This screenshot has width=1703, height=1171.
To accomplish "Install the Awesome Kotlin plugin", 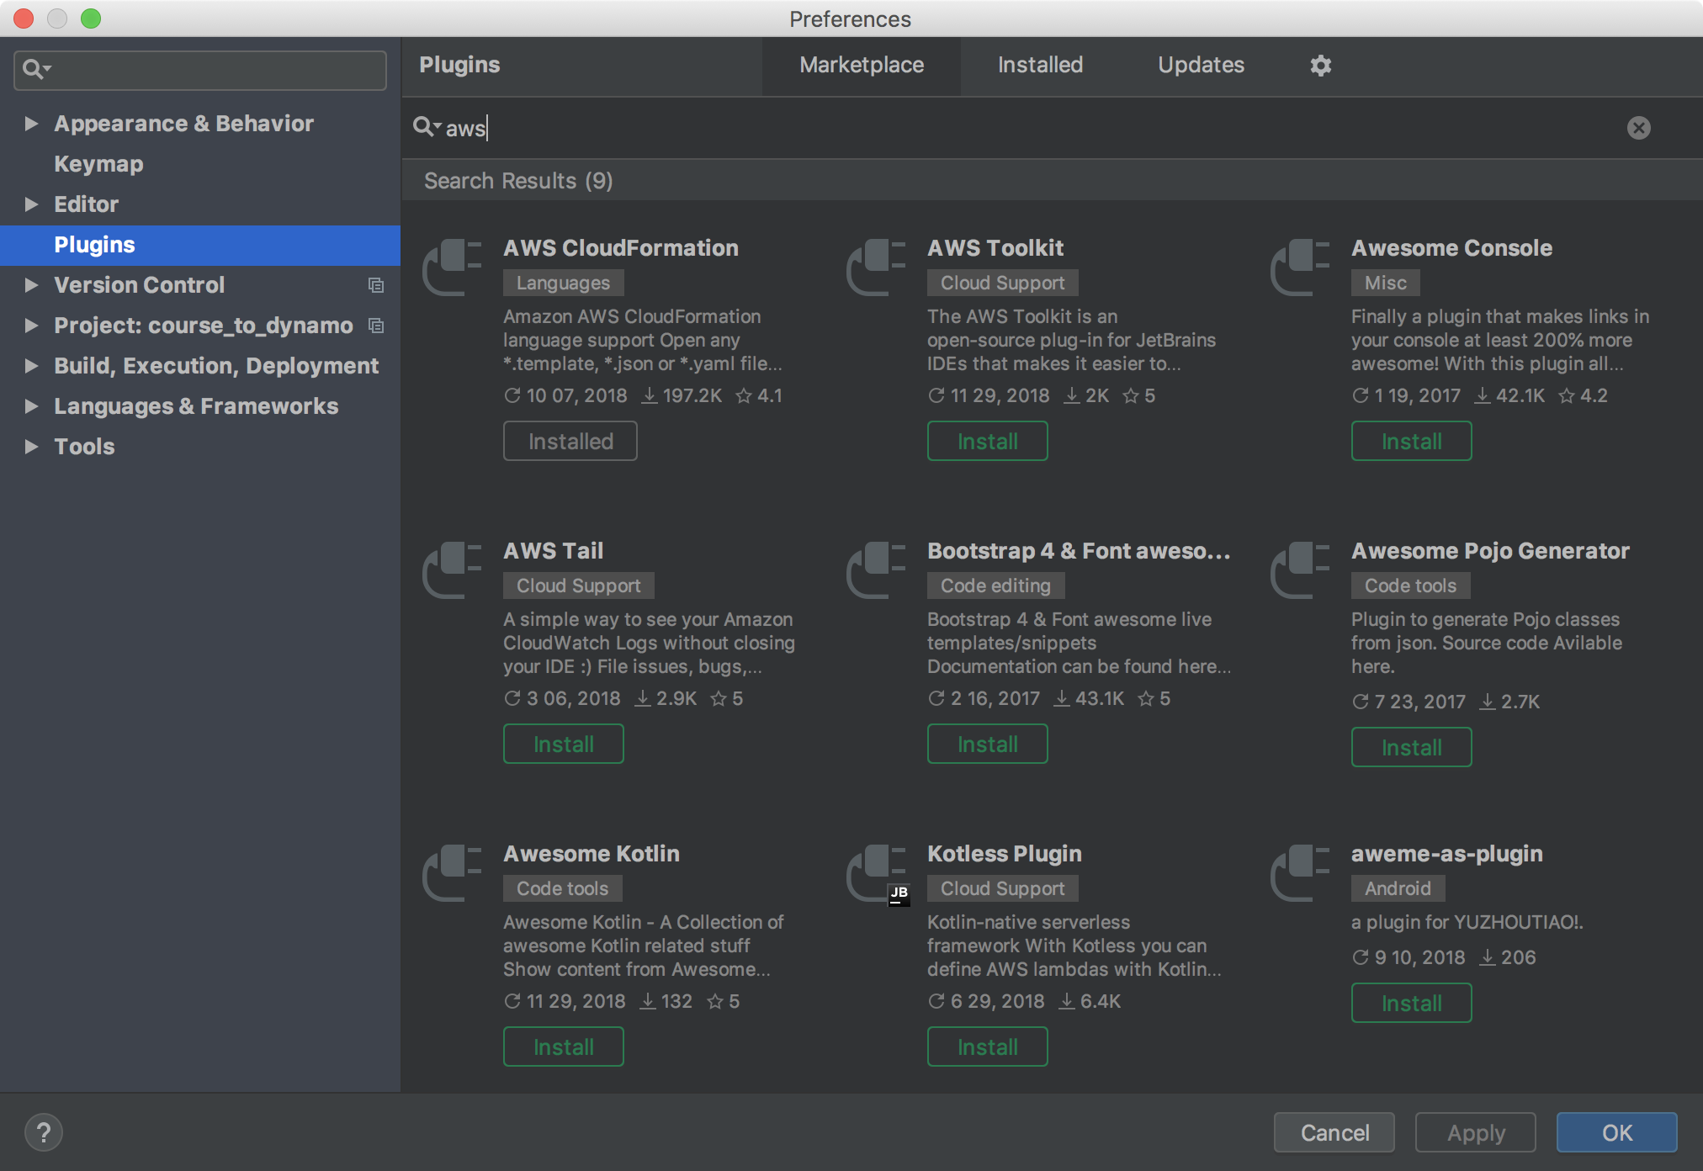I will (564, 1046).
